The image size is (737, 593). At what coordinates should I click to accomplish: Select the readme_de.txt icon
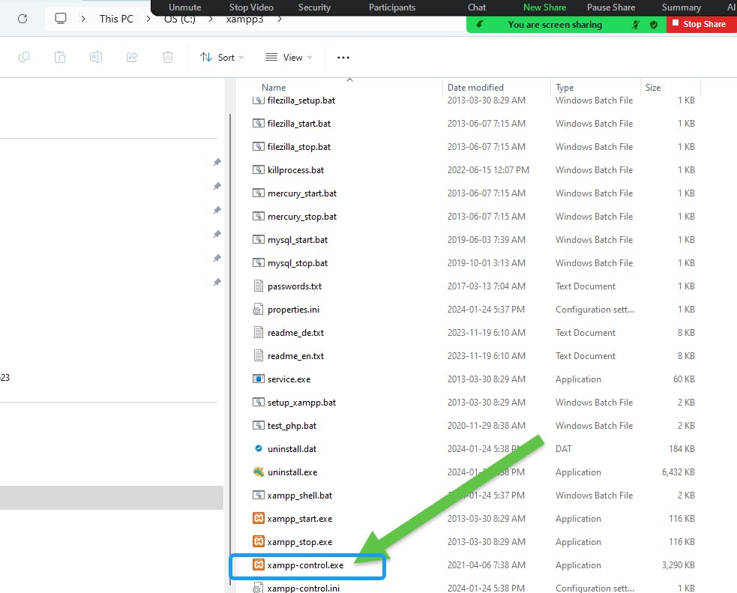(258, 332)
